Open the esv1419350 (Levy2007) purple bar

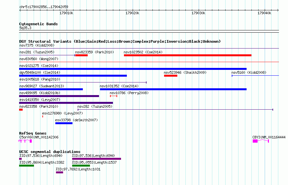pos(66,103)
